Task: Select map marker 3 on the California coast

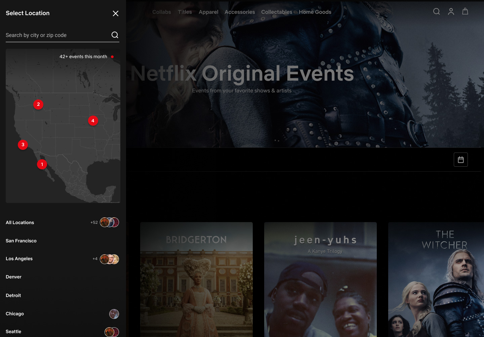Action: click(23, 144)
